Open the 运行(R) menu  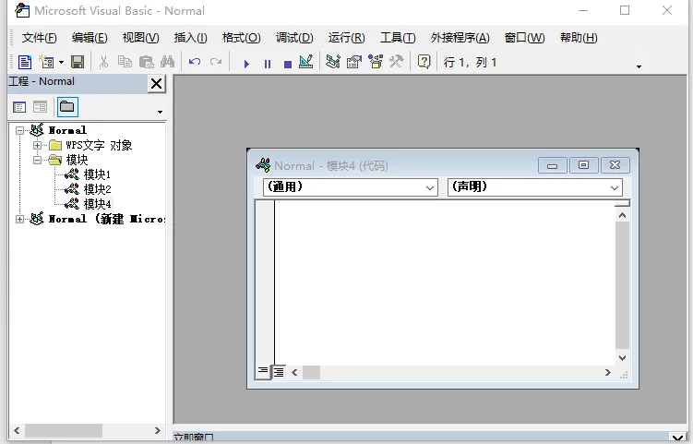[347, 38]
